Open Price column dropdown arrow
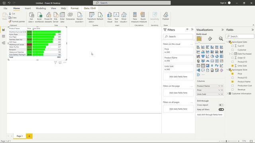This screenshot has height=143, width=255. [x=219, y=90]
